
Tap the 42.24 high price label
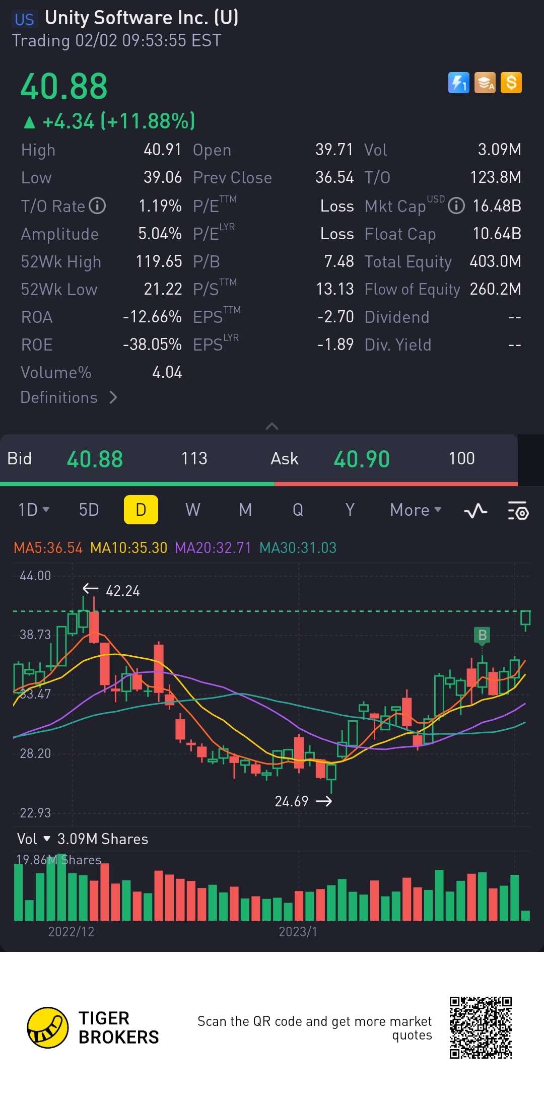(x=122, y=591)
